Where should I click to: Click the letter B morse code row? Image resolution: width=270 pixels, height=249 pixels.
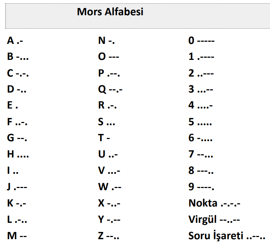pos(18,57)
